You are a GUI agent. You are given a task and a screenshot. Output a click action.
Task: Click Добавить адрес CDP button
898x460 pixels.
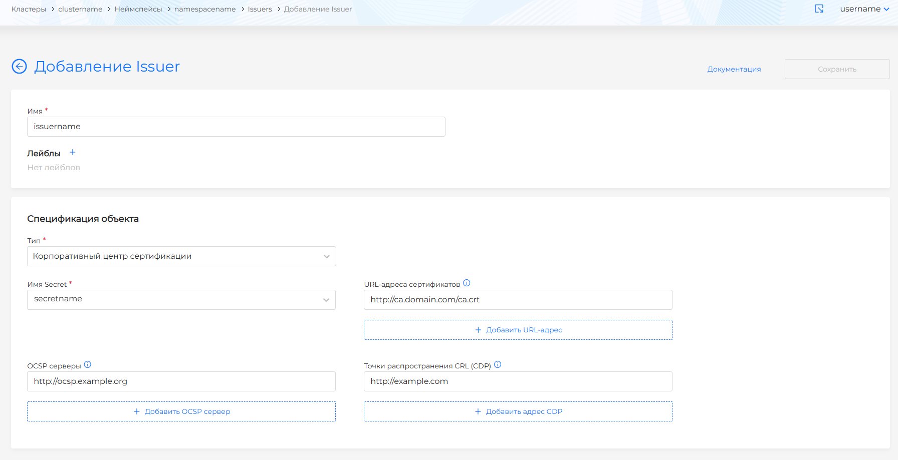tap(518, 411)
